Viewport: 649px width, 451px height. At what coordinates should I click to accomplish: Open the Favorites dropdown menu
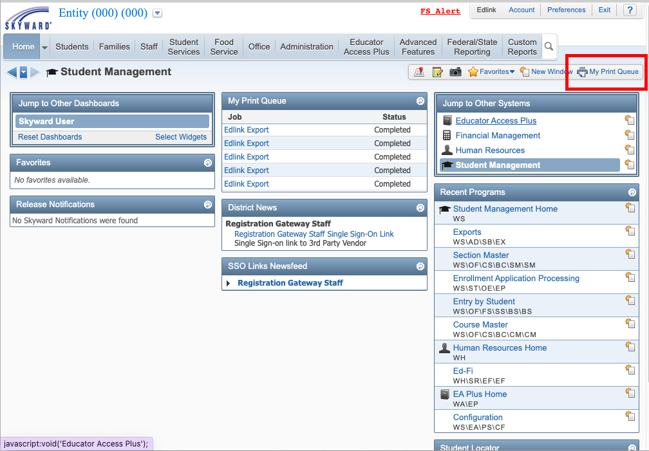point(491,71)
